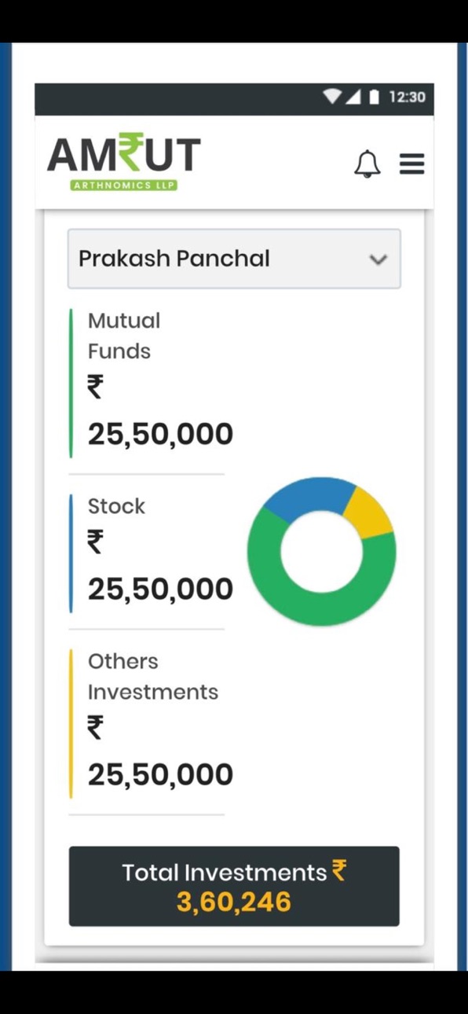Image resolution: width=468 pixels, height=1014 pixels.
Task: Select the Mutual Funds label
Action: click(124, 336)
